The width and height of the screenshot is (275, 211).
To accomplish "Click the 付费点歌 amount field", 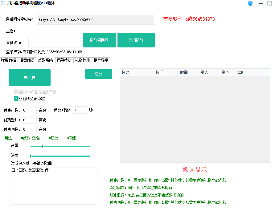I will click(30, 110).
